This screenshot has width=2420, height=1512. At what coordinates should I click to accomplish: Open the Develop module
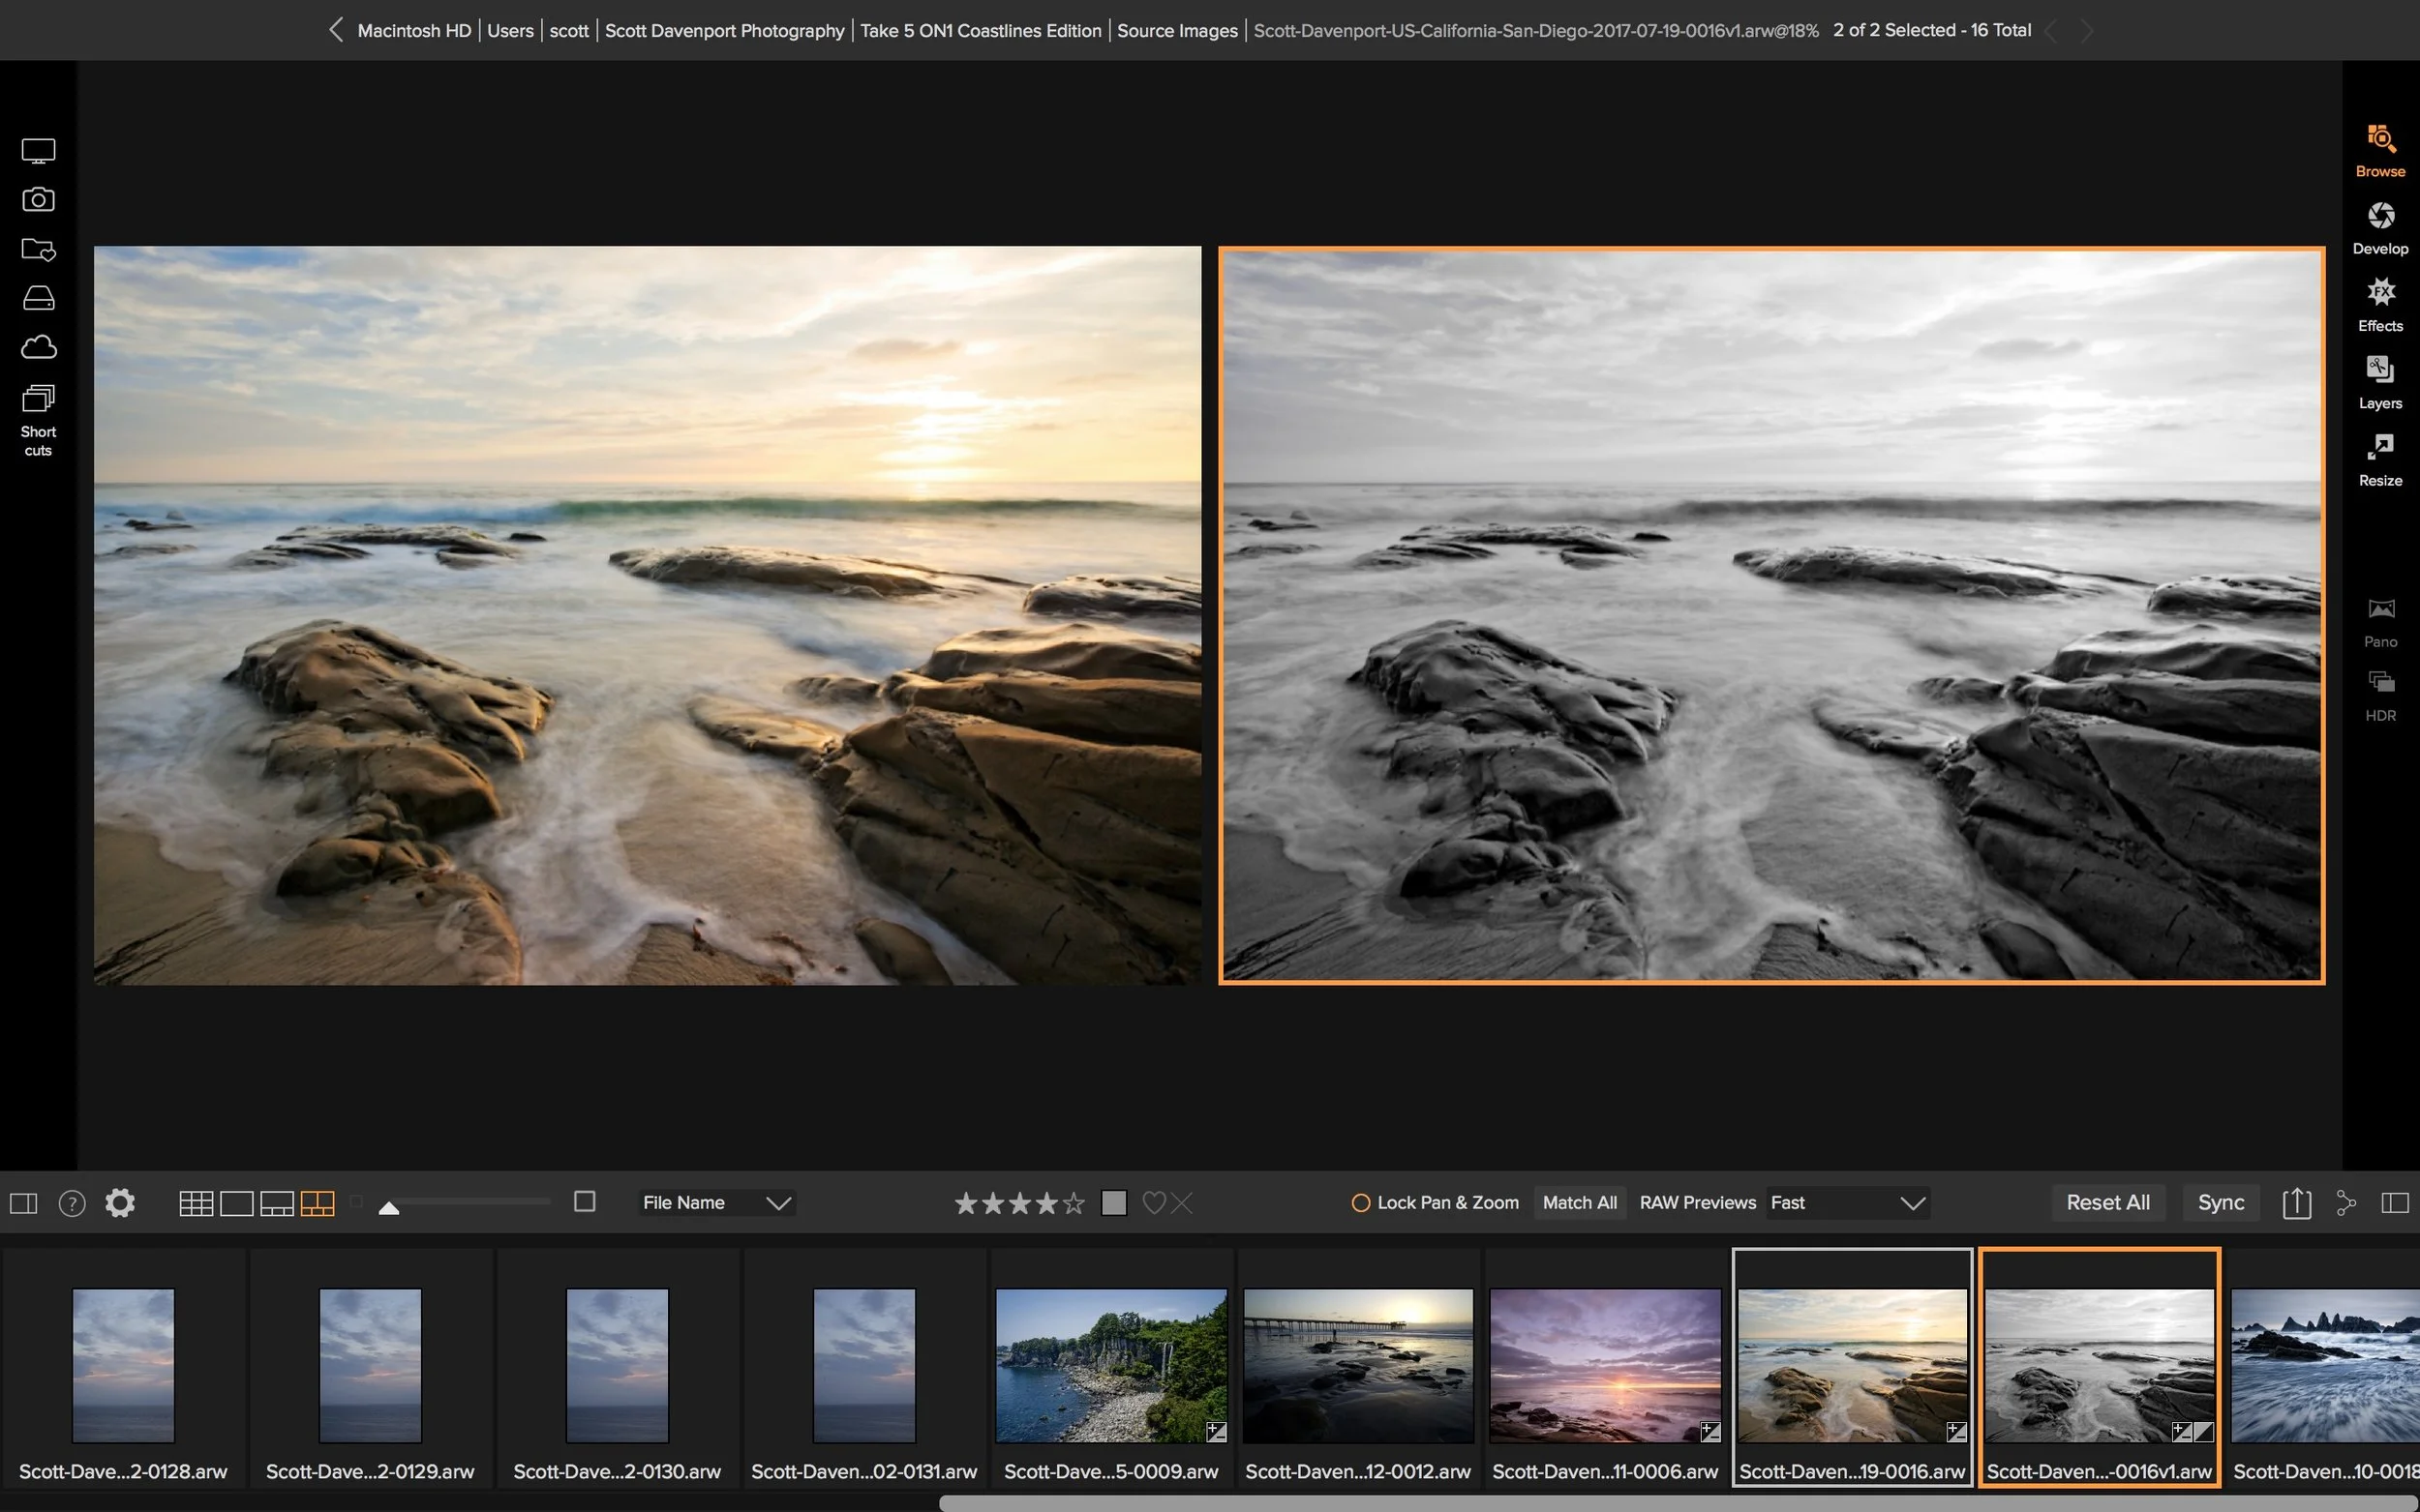tap(2380, 228)
